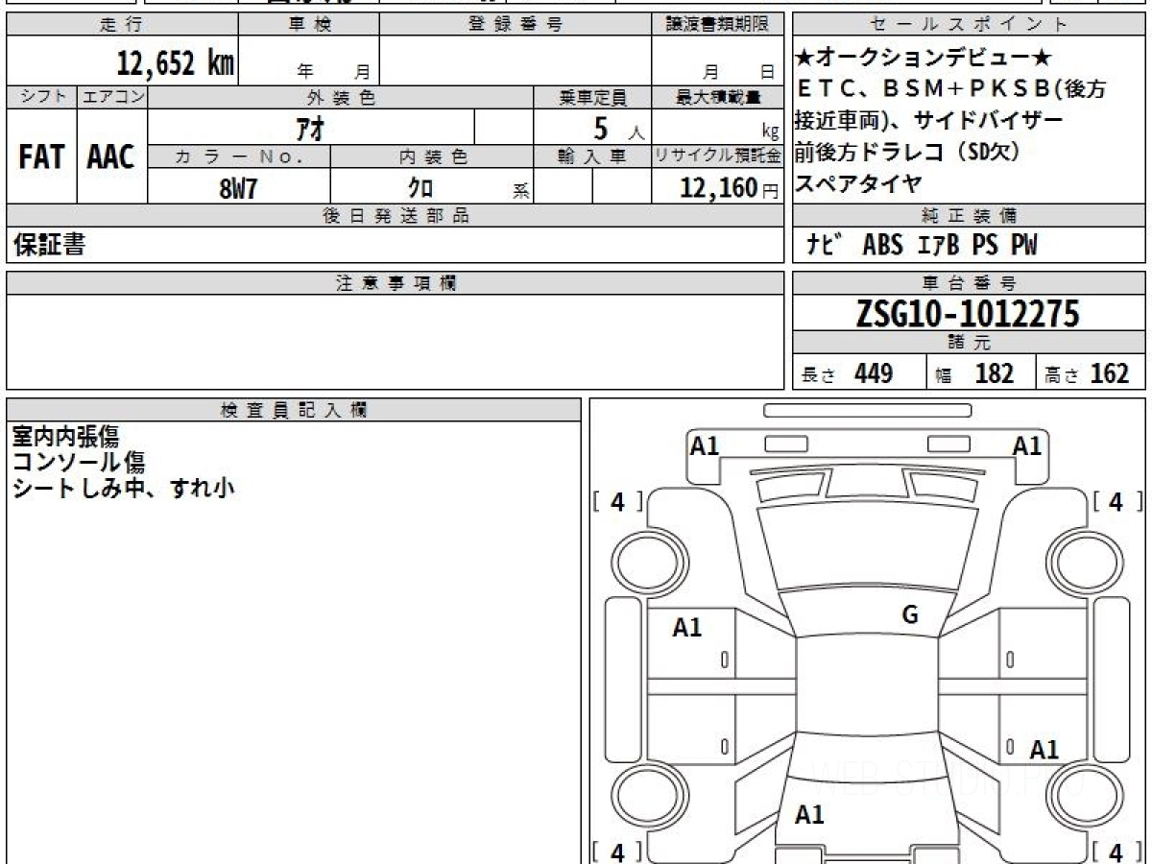Screen dimensions: 1152x864
Task: Click the エアコン label
Action: 112,97
